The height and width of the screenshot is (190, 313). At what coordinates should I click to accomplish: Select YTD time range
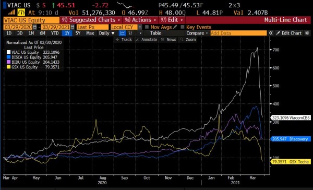click(55, 33)
